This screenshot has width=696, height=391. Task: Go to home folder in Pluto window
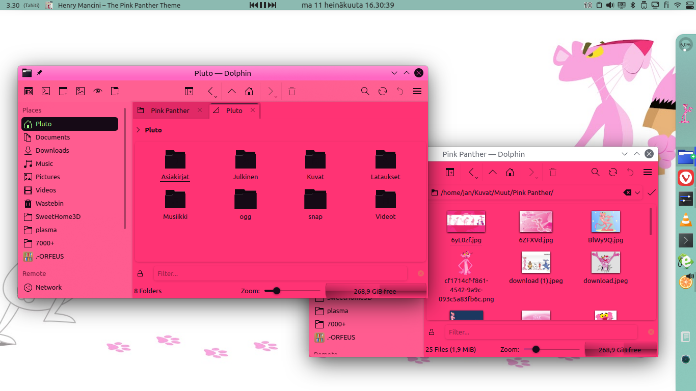(249, 91)
